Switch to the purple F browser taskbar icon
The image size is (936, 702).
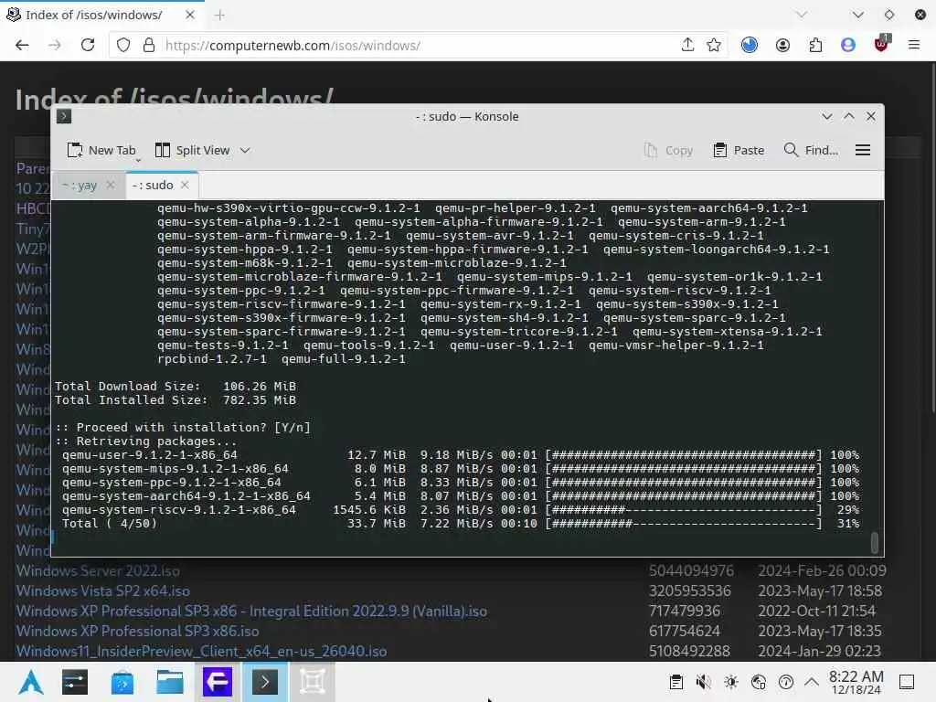tap(218, 682)
